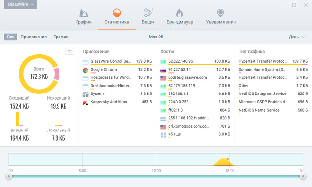This screenshot has height=187, width=312.
Task: Click the System app icon
Action: 86,94
